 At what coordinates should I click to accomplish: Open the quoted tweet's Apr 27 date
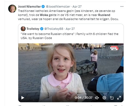click(x=70, y=29)
